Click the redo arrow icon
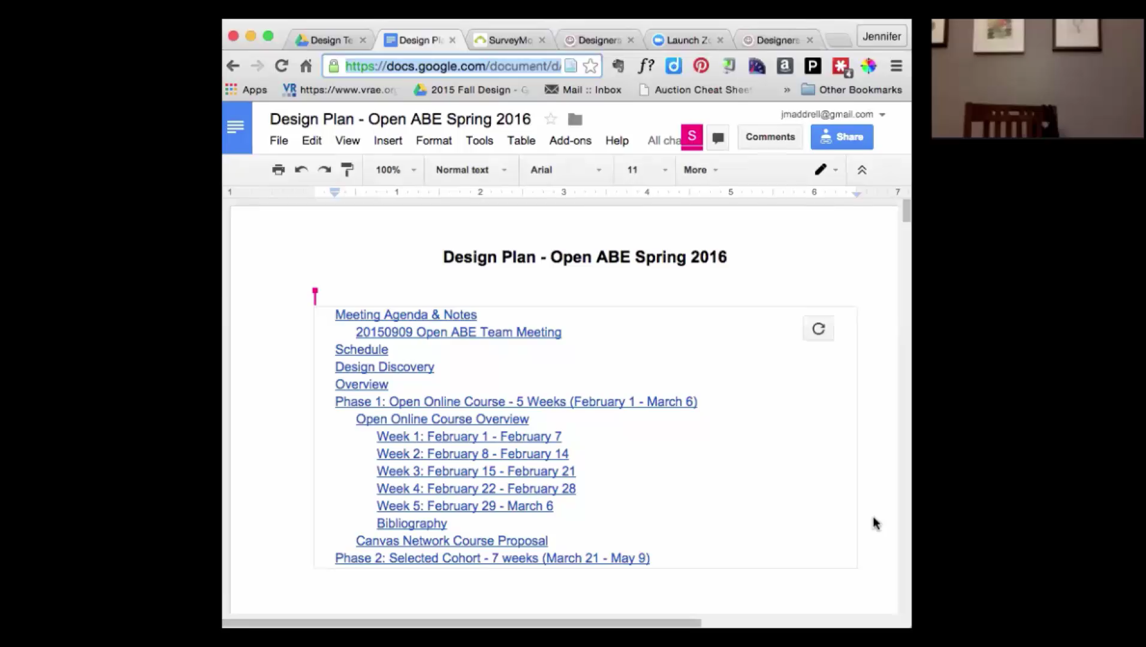 point(324,170)
